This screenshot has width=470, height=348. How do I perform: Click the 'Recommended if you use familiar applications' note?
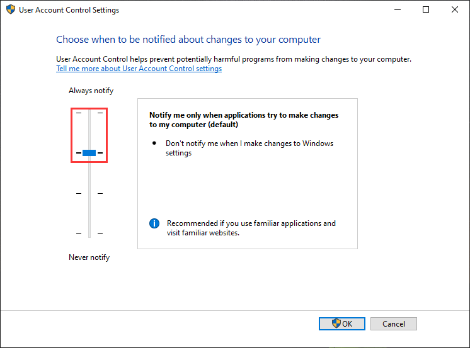[251, 228]
